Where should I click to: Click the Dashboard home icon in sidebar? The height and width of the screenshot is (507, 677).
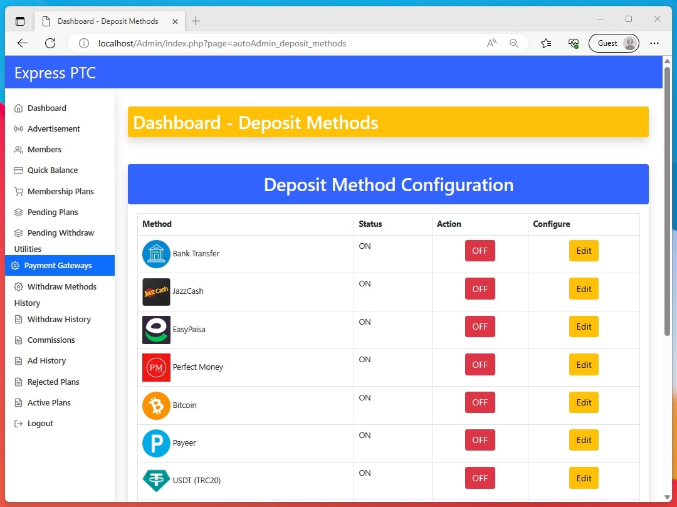pyautogui.click(x=18, y=108)
